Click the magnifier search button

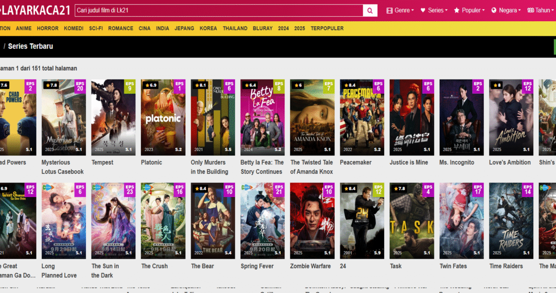tap(370, 10)
